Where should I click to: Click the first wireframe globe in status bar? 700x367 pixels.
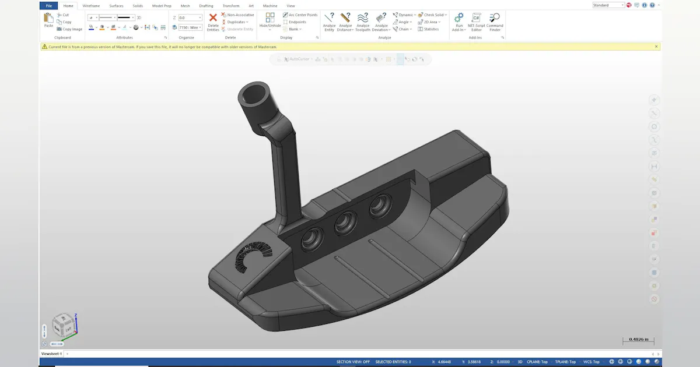(x=611, y=362)
